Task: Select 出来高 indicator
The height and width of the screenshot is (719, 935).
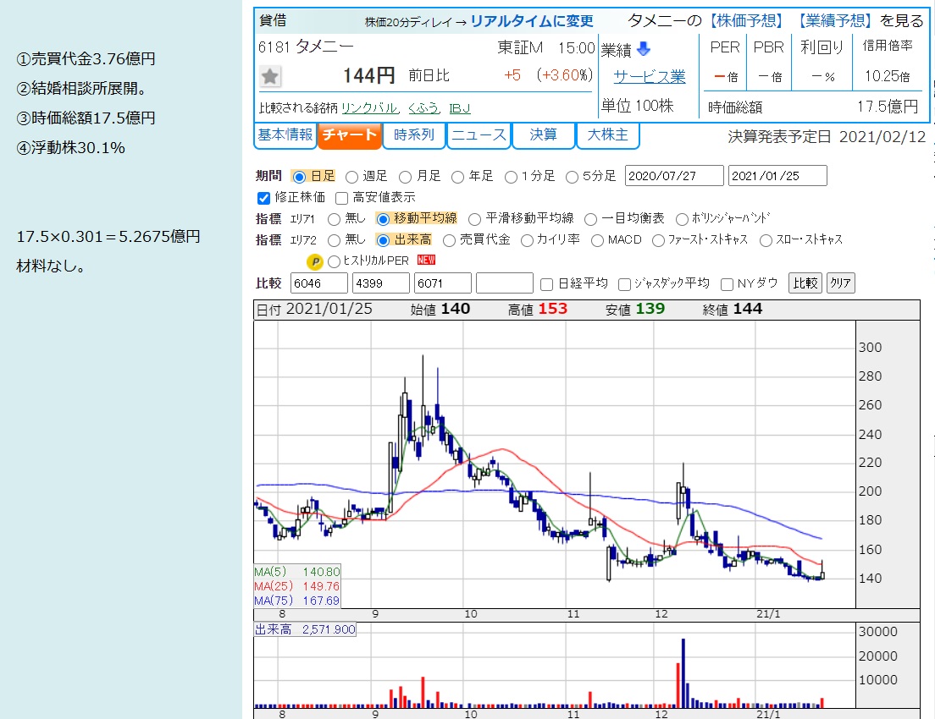Action: click(383, 240)
